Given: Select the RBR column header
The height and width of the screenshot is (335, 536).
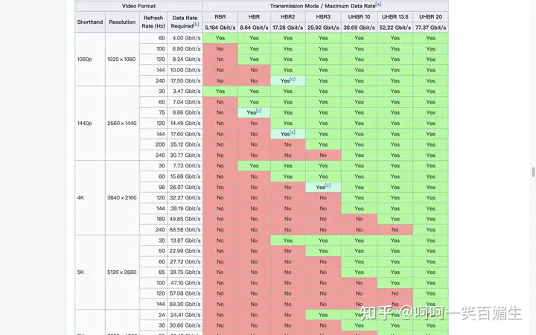Looking at the screenshot, I should pos(220,16).
